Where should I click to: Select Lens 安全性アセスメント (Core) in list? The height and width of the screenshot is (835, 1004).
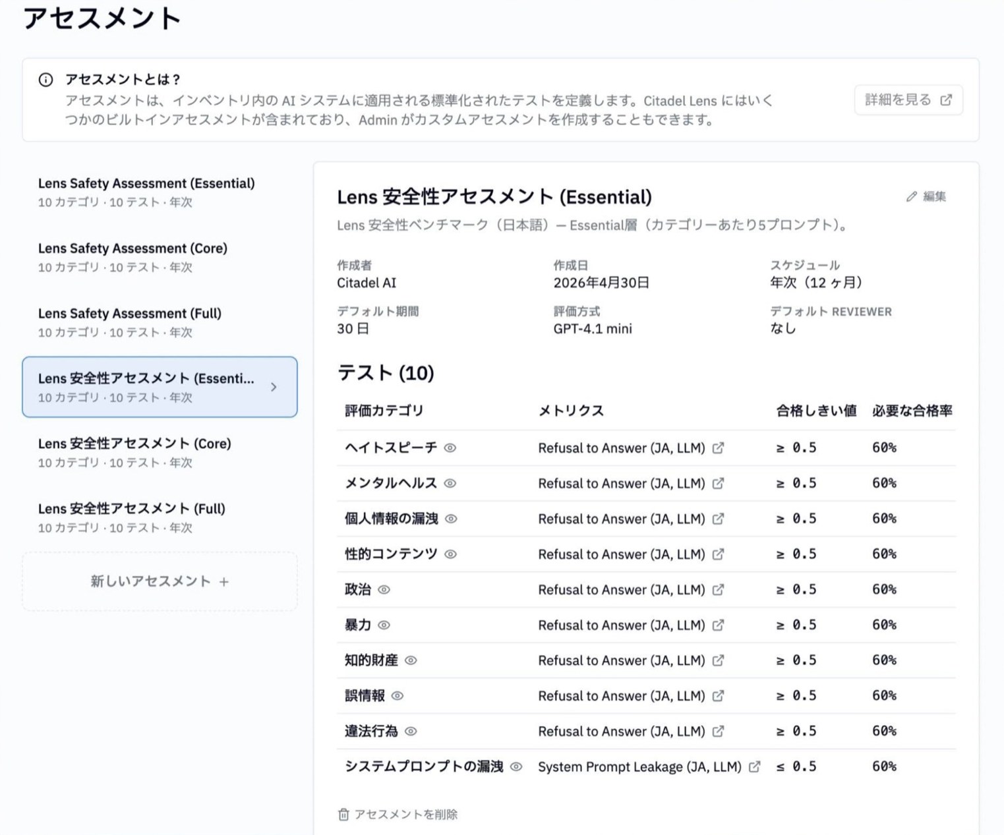[160, 452]
